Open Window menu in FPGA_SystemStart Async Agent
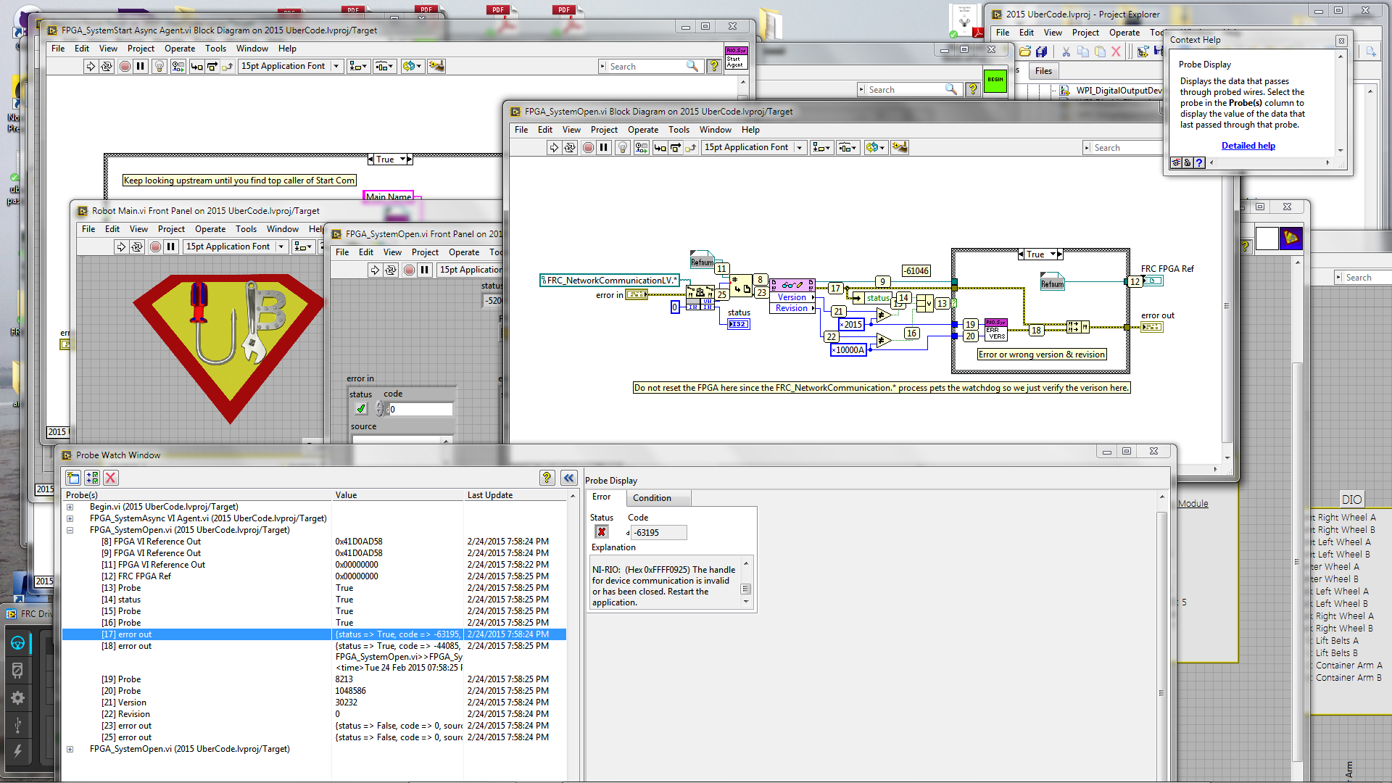 (x=252, y=49)
